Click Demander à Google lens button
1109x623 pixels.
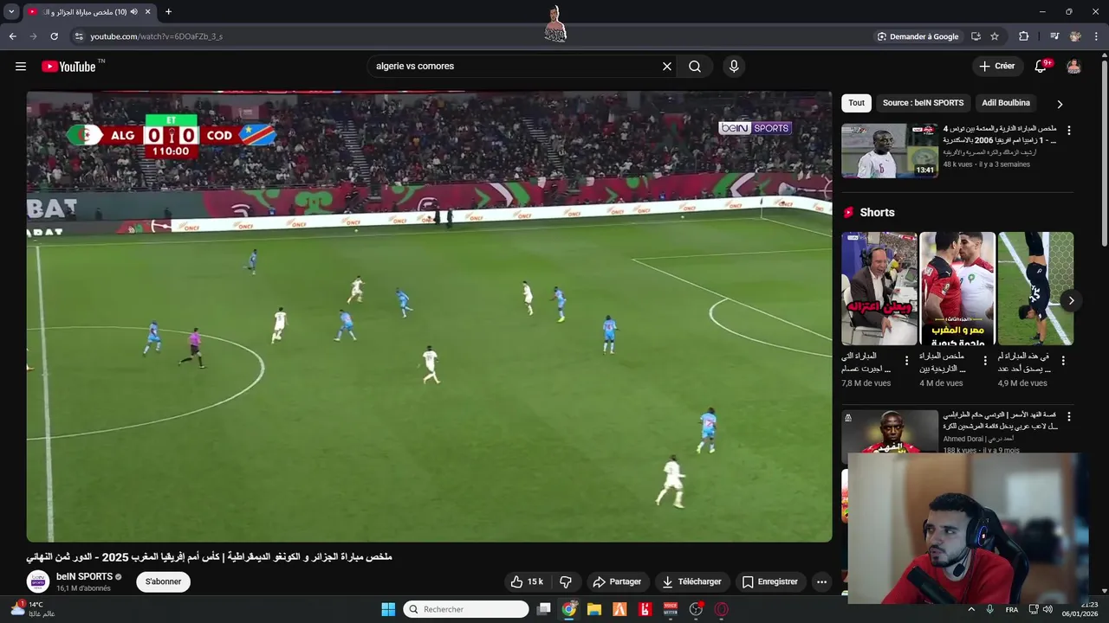(x=918, y=36)
